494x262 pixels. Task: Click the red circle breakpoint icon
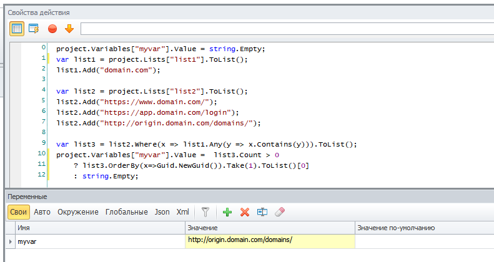coord(52,28)
